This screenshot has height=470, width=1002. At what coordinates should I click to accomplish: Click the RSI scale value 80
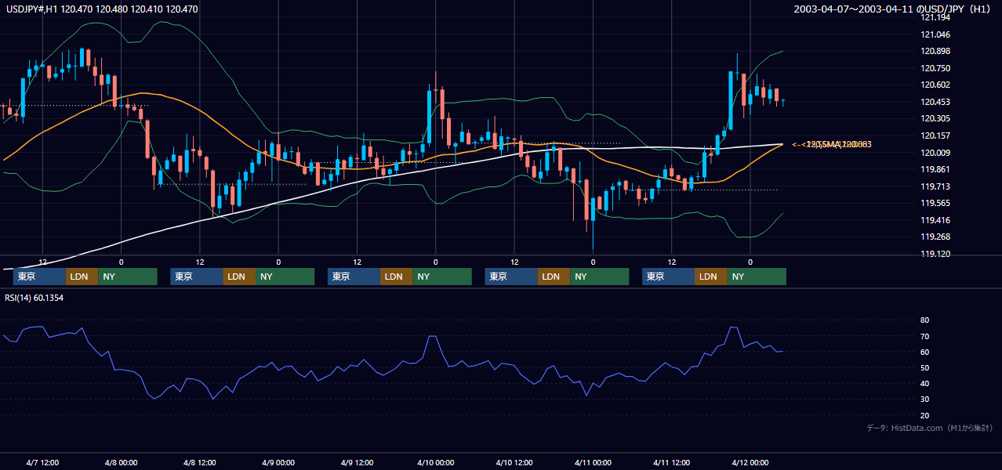(x=925, y=320)
